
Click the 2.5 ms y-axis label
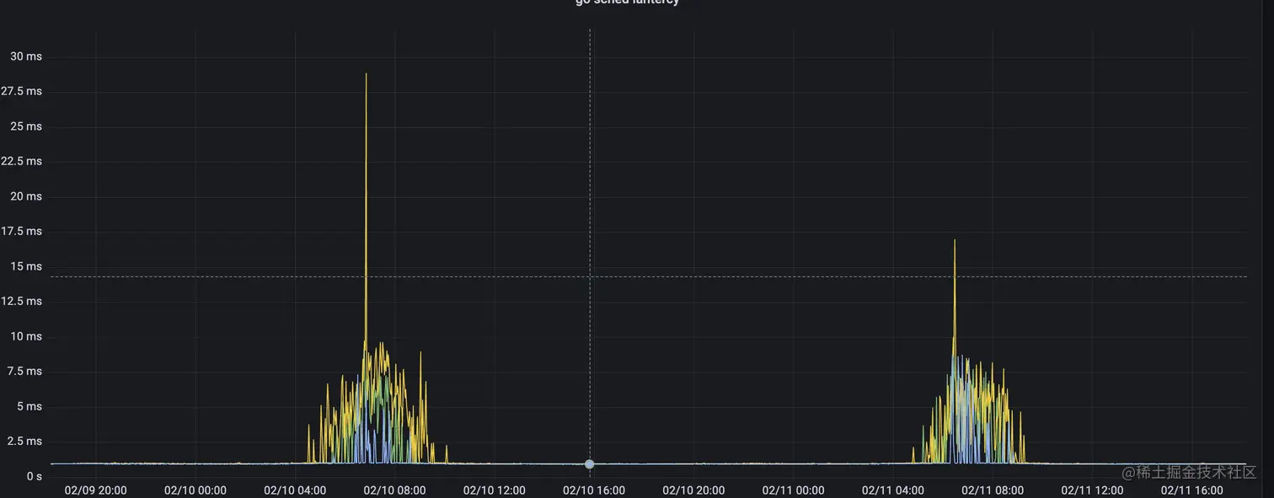[x=24, y=441]
